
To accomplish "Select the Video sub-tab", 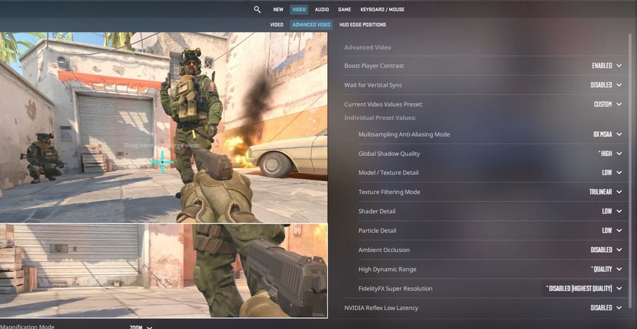I will [277, 25].
